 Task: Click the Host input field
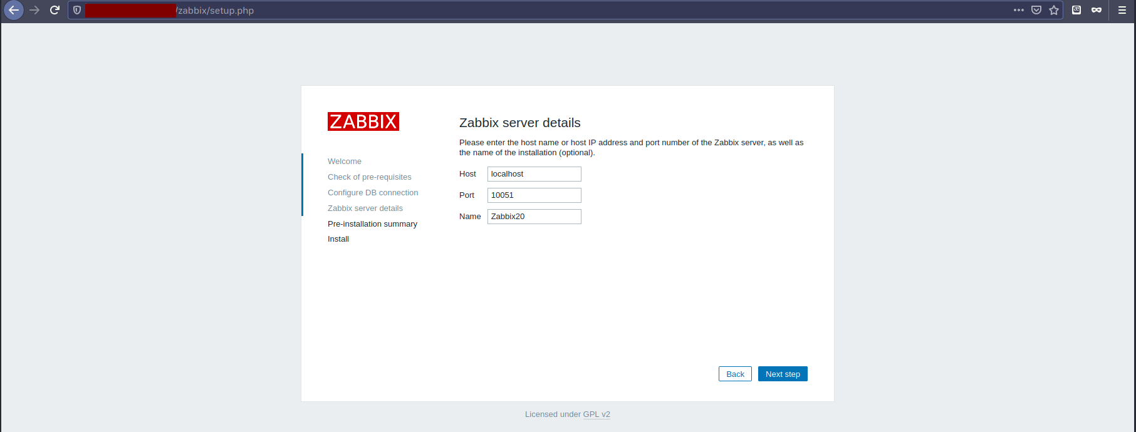(x=534, y=174)
